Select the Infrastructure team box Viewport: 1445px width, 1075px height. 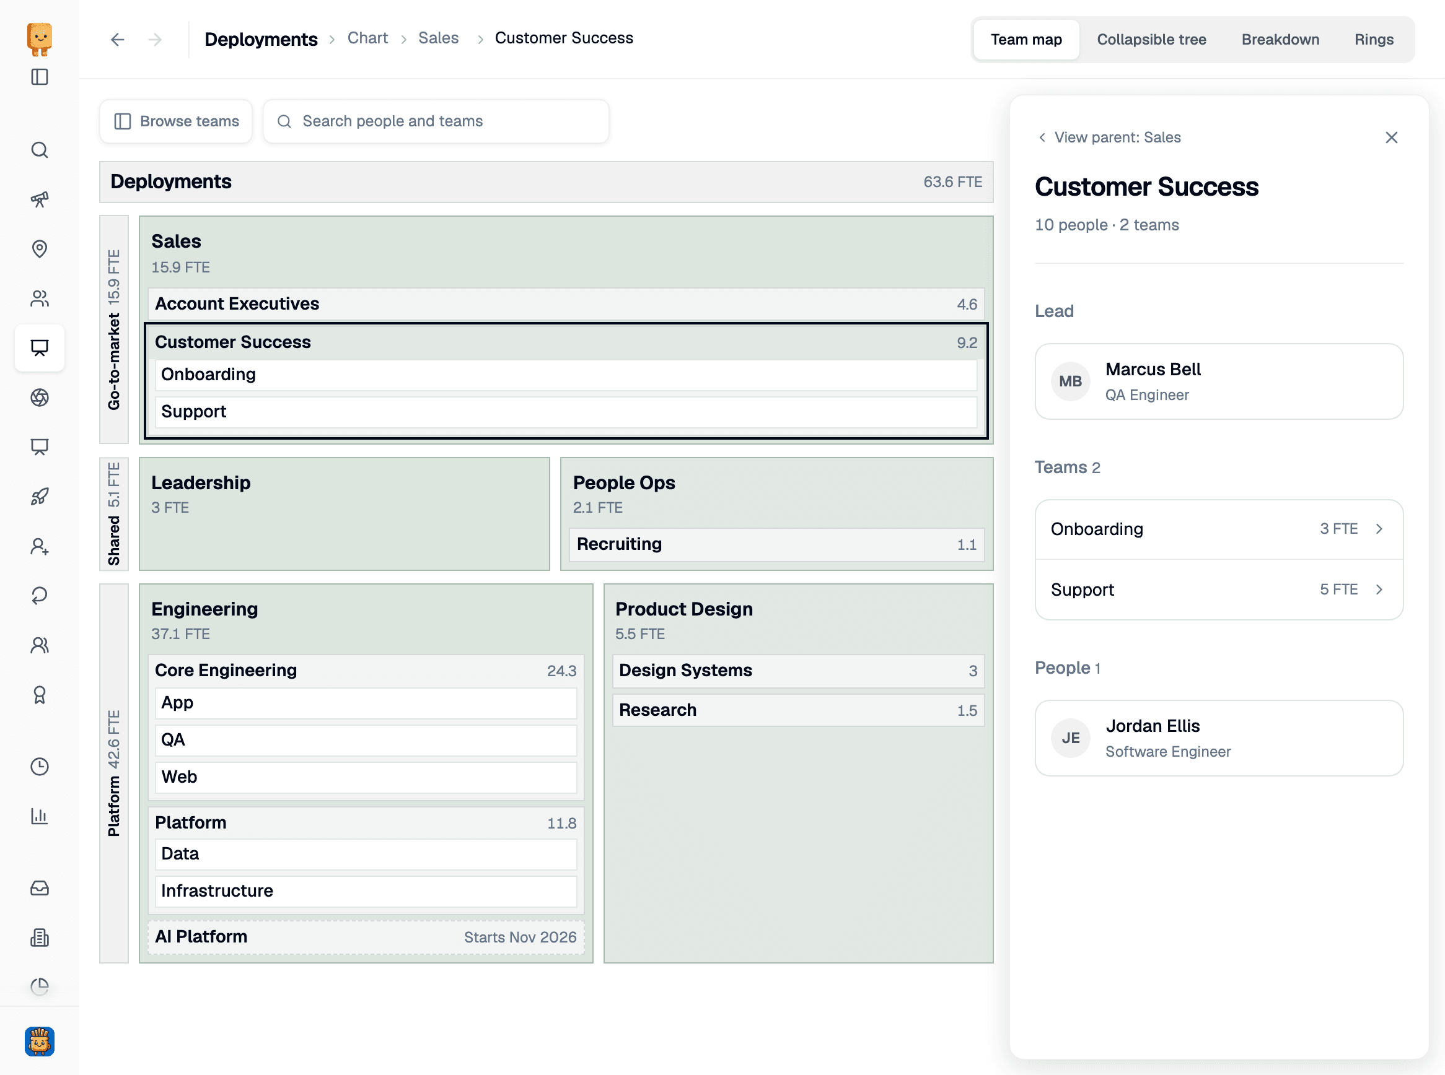click(366, 891)
